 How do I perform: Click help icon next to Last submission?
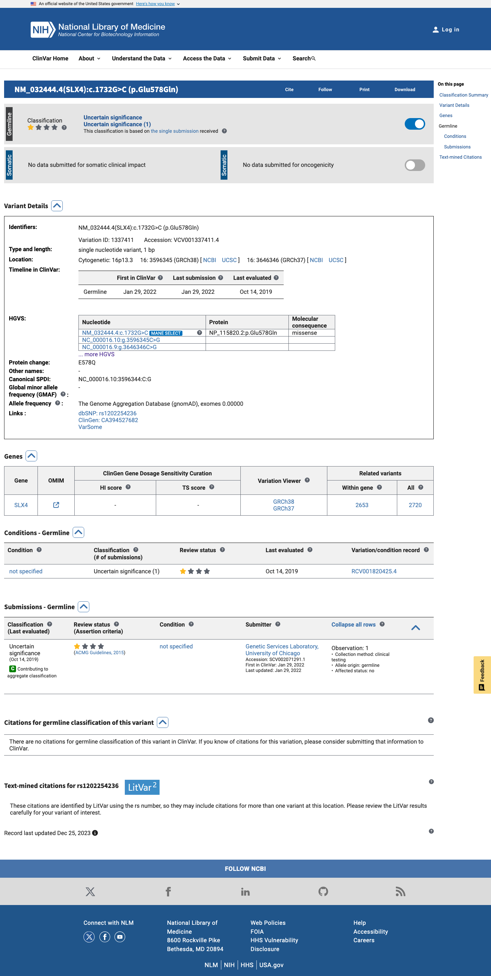220,278
